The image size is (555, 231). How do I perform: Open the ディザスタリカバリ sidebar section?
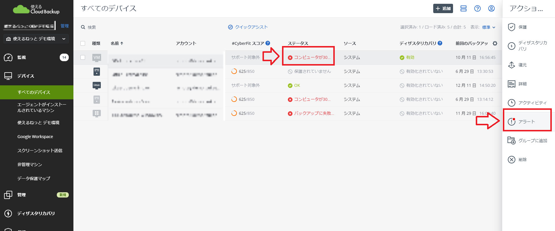tap(36, 214)
